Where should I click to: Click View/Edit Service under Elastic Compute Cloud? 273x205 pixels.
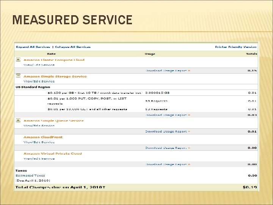tap(39, 65)
